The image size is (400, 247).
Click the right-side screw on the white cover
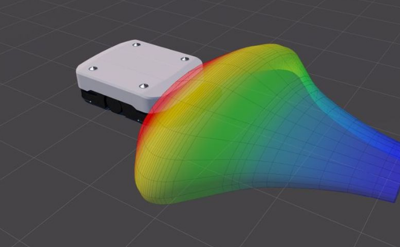point(184,59)
